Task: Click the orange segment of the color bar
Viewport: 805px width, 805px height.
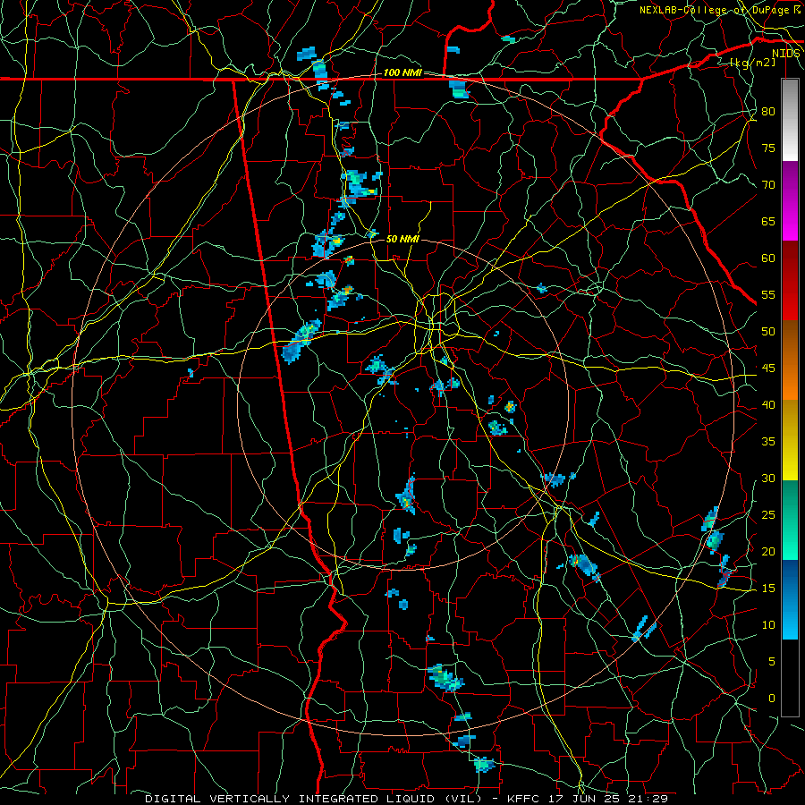Action: click(x=790, y=380)
